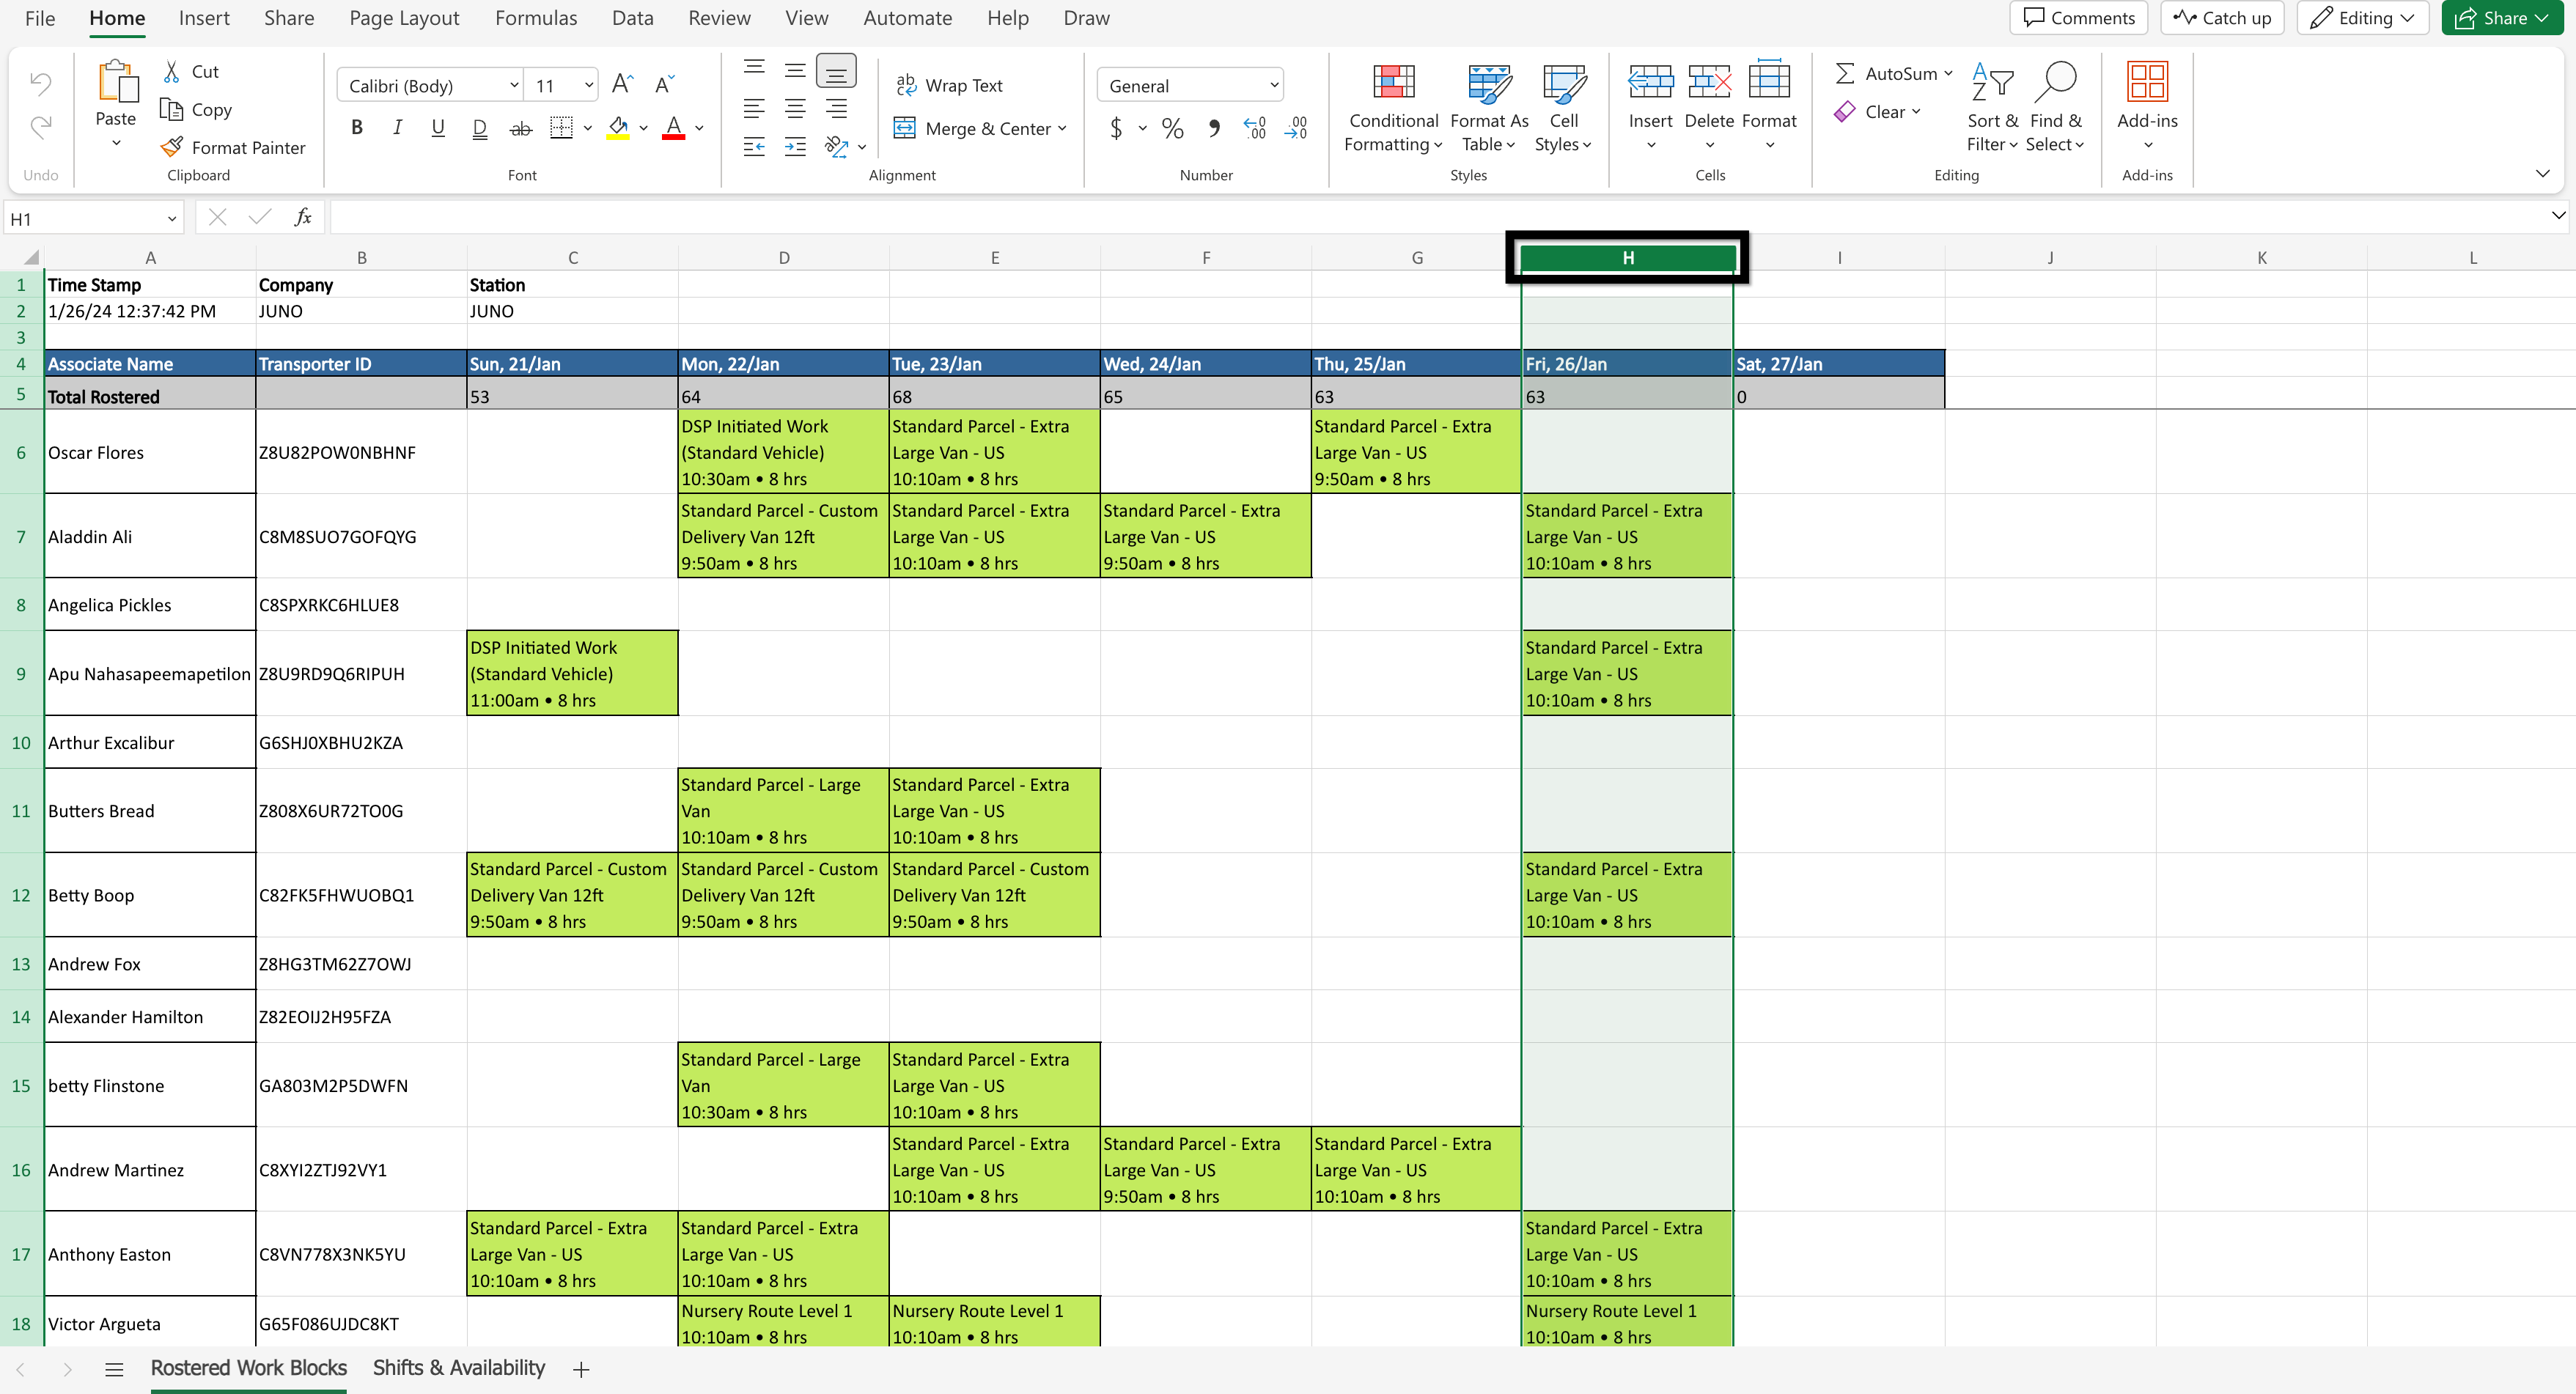Viewport: 2576px width, 1394px height.
Task: Expand the Name Box dropdown arrow
Action: coord(171,218)
